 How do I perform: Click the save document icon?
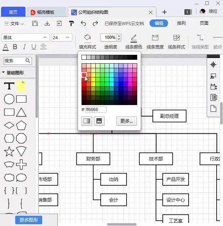pos(35,23)
